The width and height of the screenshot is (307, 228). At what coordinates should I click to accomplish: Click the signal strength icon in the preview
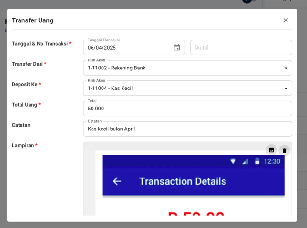click(x=245, y=161)
